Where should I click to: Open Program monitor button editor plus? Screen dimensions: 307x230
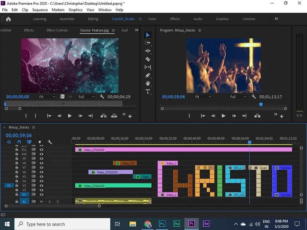coord(282,116)
